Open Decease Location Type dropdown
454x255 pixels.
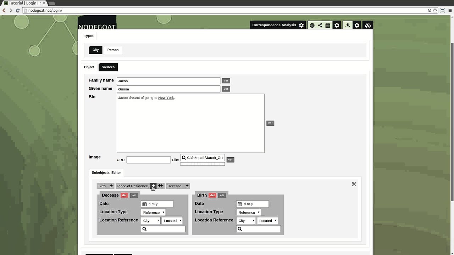tap(153, 212)
